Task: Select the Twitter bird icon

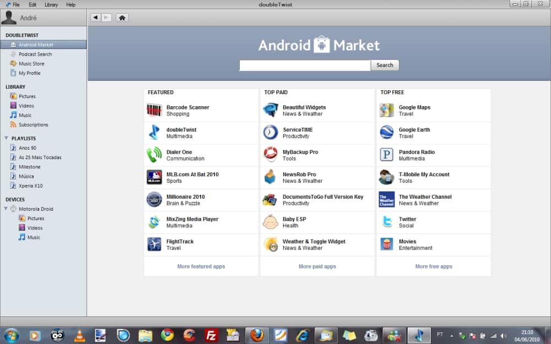Action: pyautogui.click(x=387, y=222)
